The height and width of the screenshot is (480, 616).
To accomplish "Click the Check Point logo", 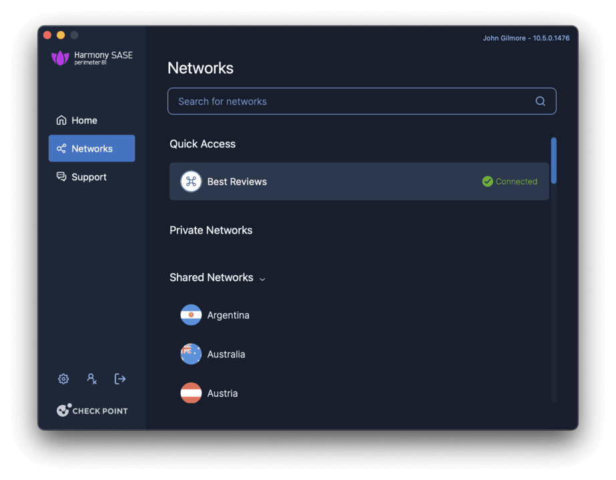I will tap(92, 410).
